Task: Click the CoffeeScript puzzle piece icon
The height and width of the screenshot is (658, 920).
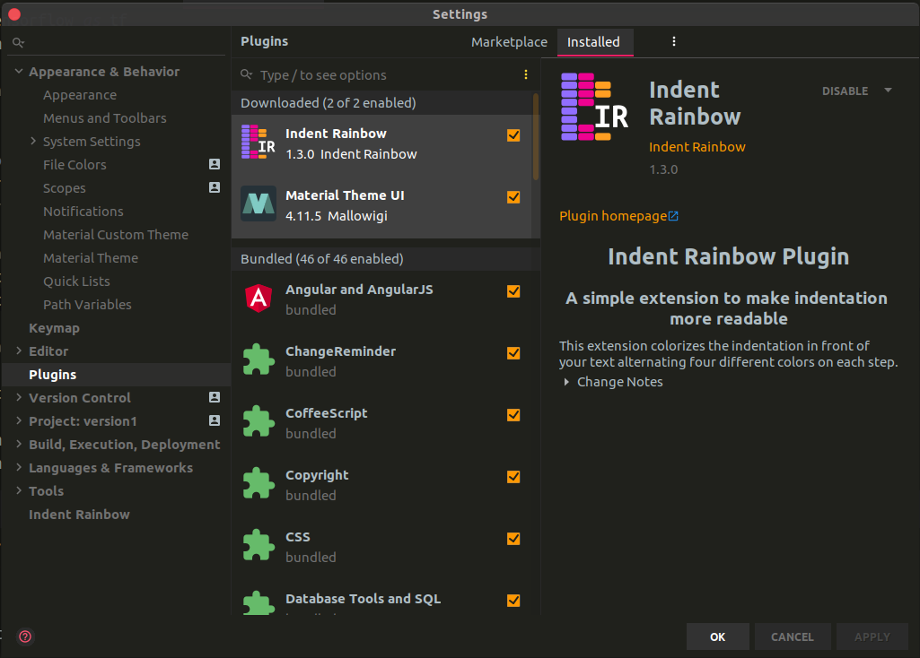Action: coord(258,421)
